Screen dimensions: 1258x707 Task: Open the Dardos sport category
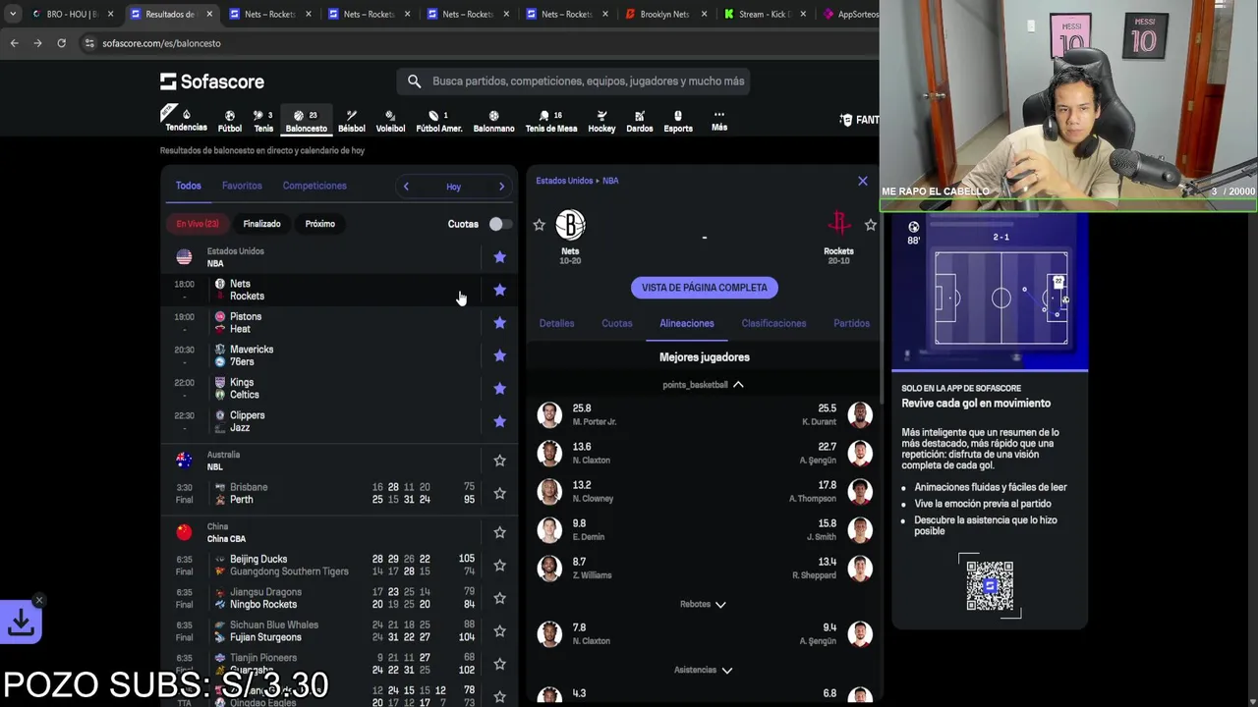point(639,121)
